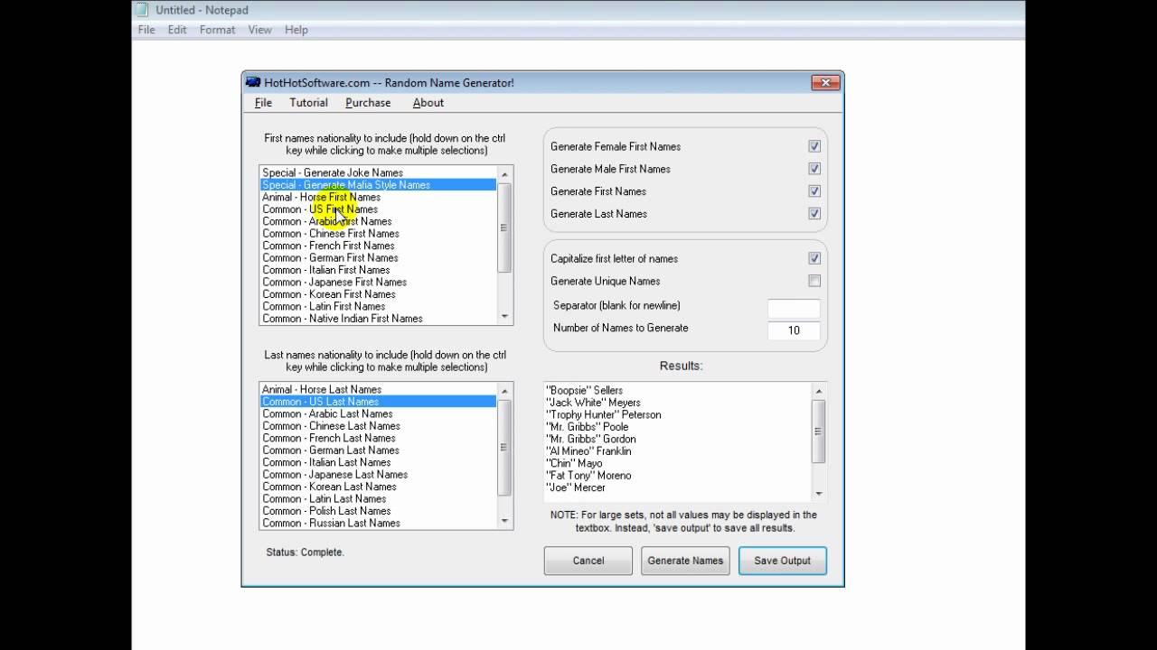Click the Number of Names to Generate field
Screen dimensions: 1157x650
coord(794,330)
